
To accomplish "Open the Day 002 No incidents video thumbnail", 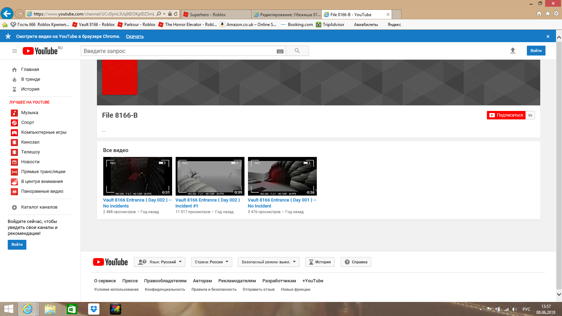I will click(x=138, y=176).
